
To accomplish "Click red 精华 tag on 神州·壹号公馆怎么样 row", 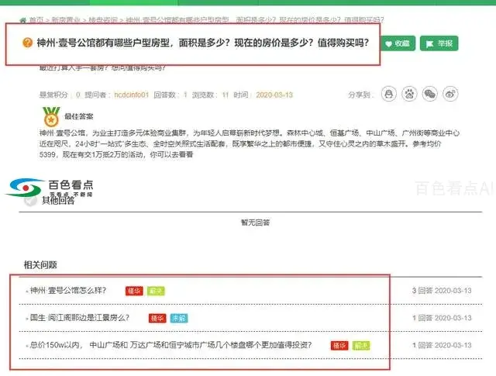I will (134, 291).
